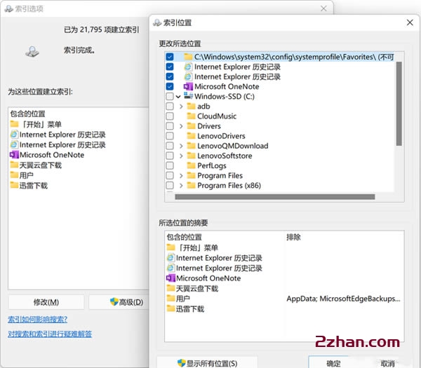Tick the LenovoDrivers folder checkbox

pyautogui.click(x=170, y=136)
